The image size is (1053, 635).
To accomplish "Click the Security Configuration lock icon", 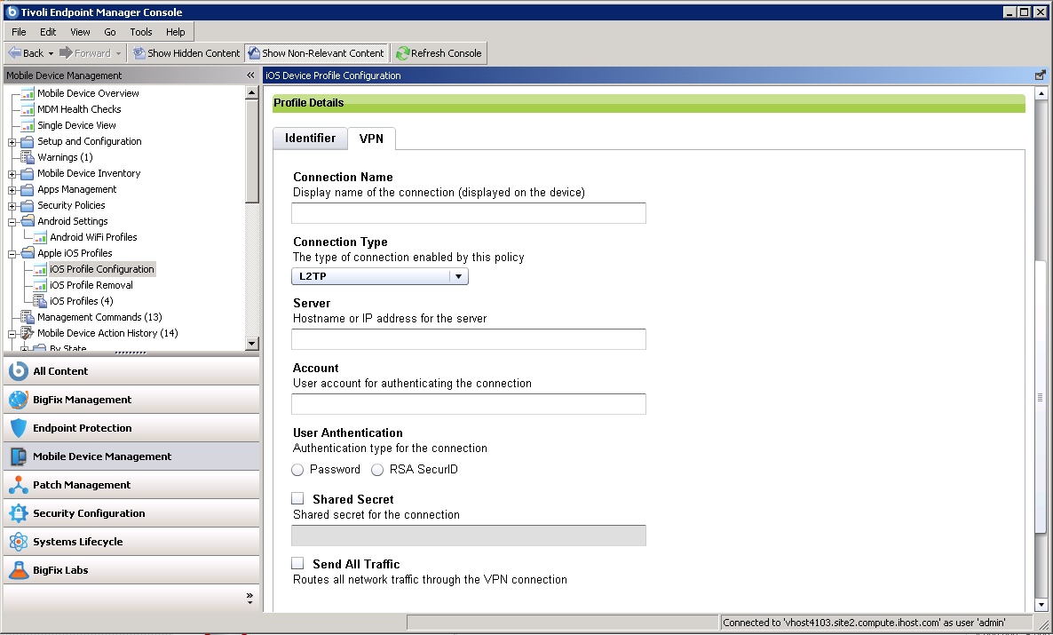I will coord(18,513).
